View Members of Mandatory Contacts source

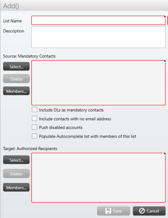(x=16, y=91)
